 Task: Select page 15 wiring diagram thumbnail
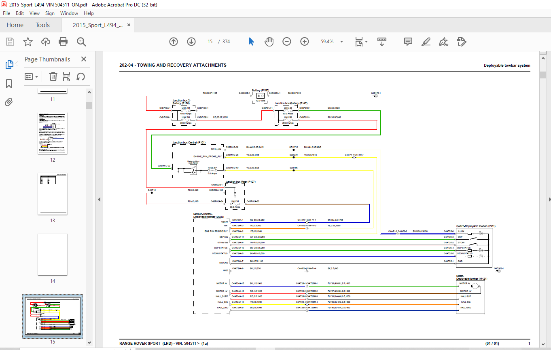(x=53, y=316)
